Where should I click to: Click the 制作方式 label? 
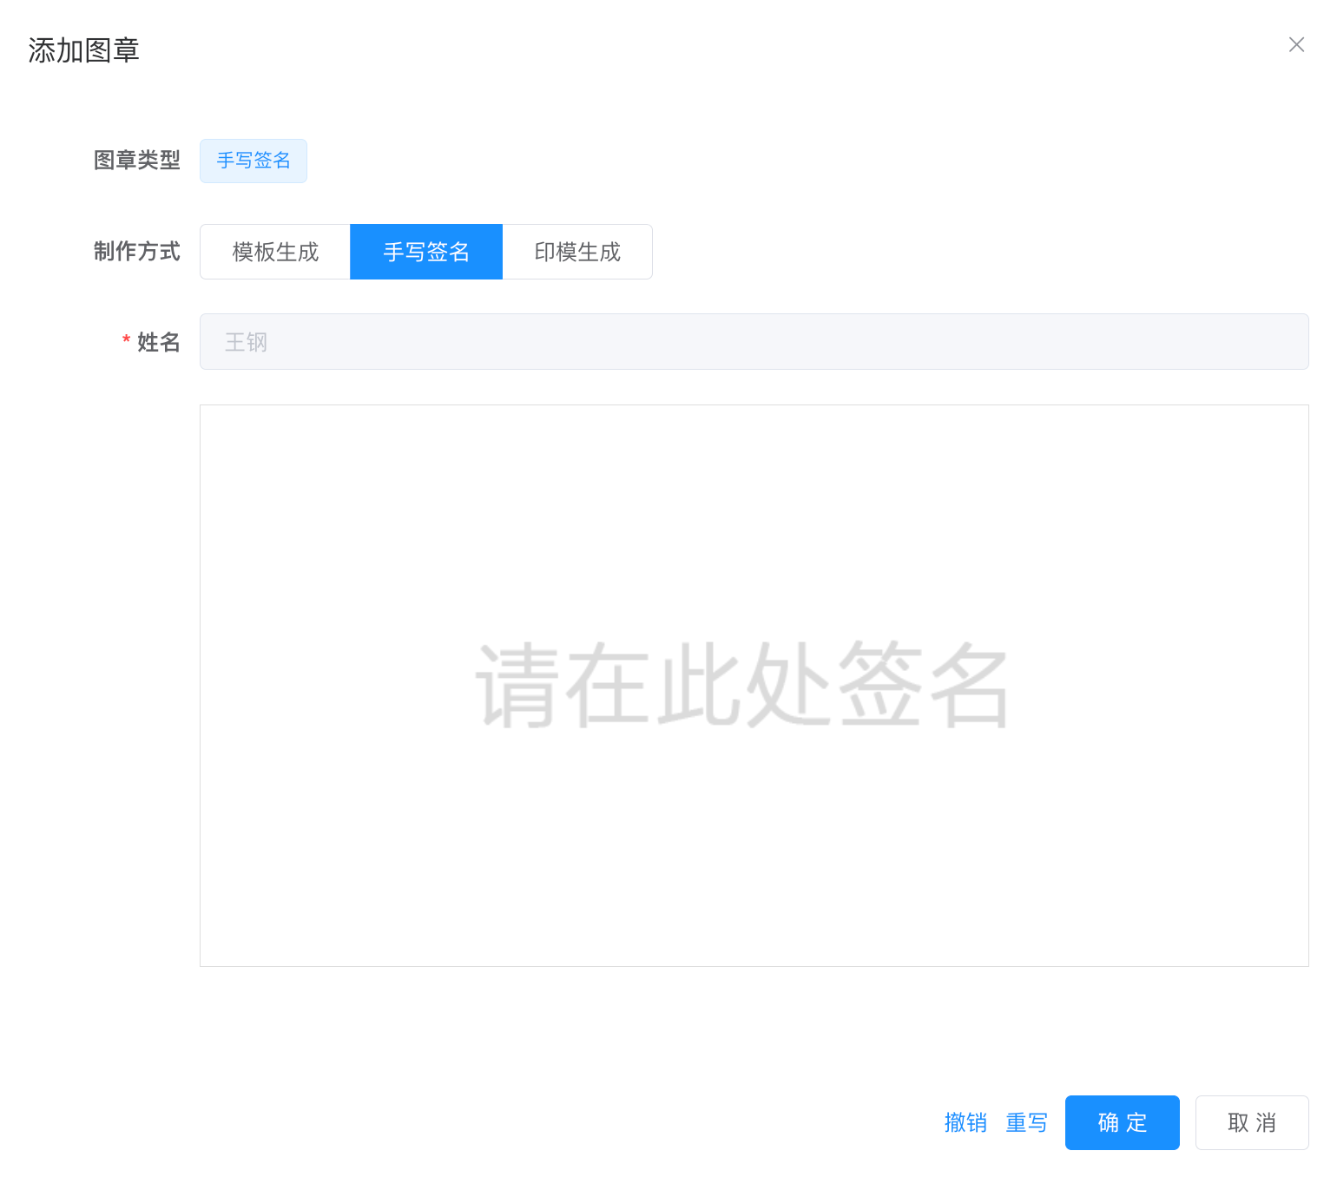click(x=137, y=252)
